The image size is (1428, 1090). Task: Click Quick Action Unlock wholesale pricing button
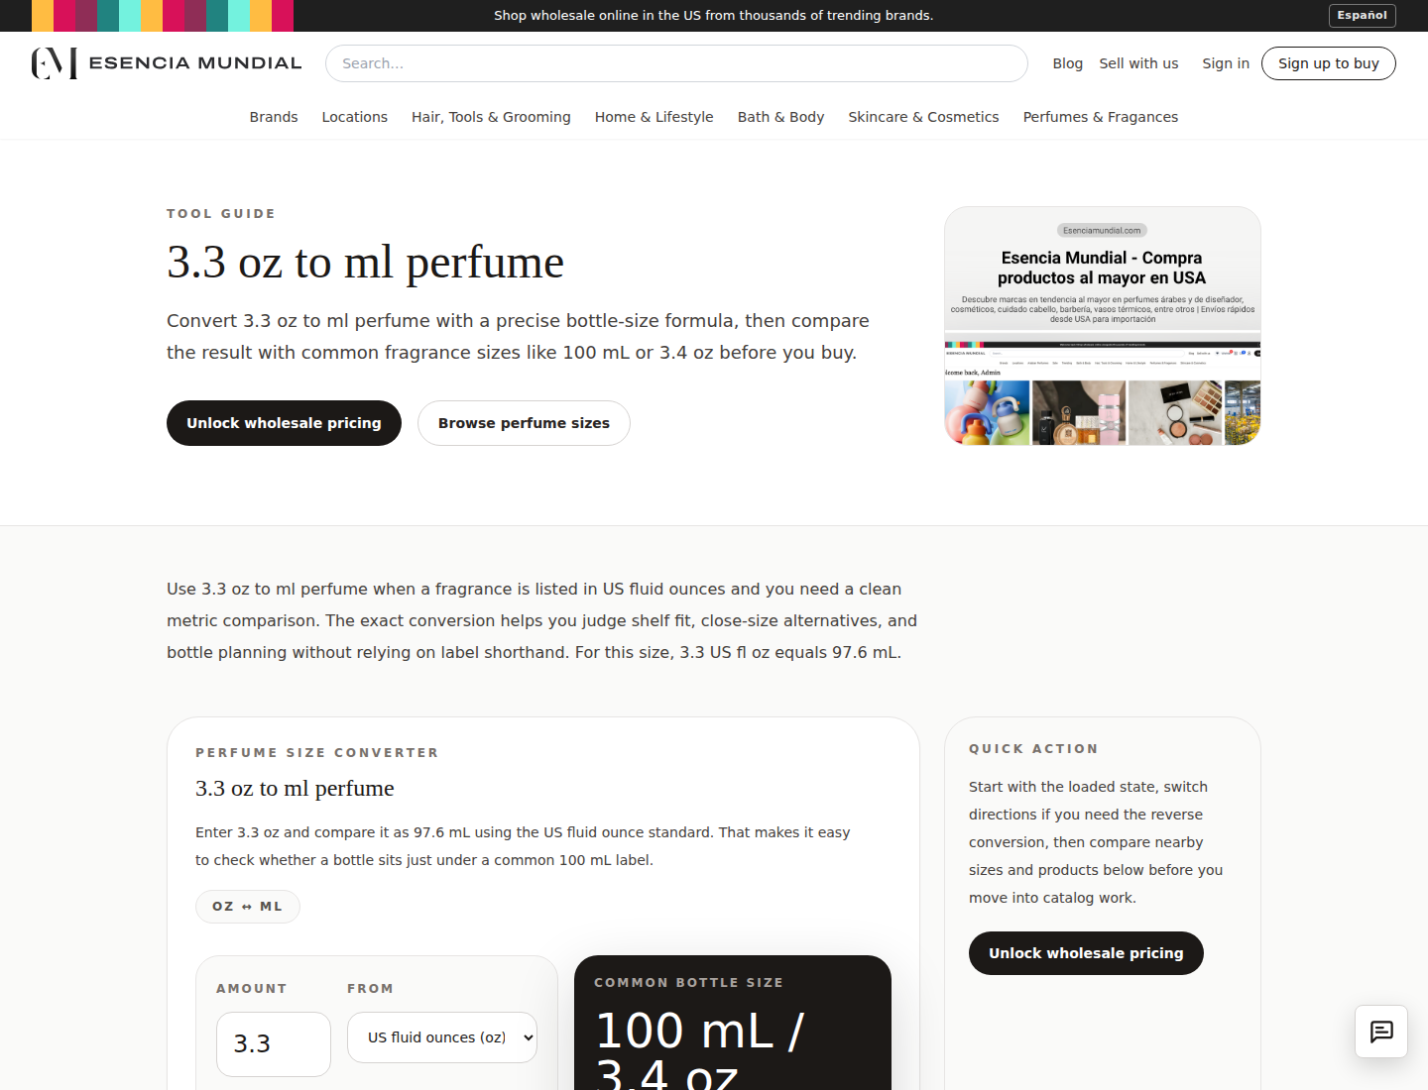[x=1086, y=953]
